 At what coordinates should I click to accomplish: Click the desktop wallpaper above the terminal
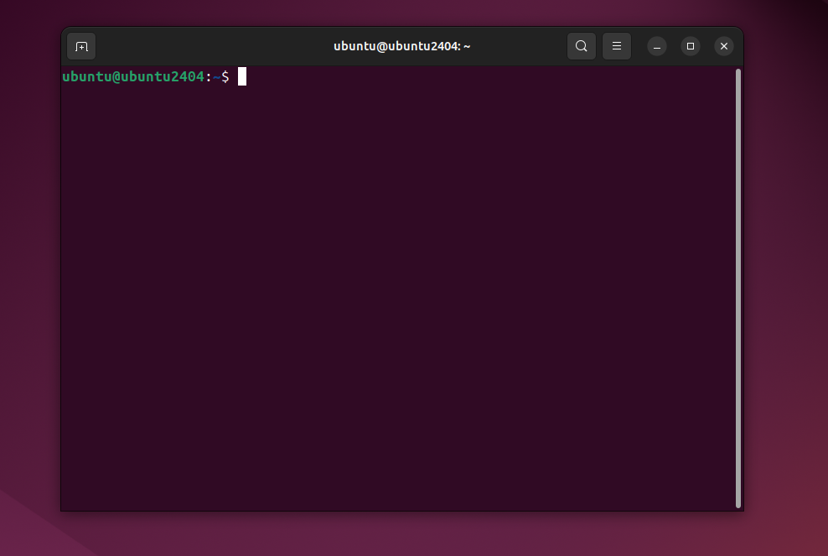[x=402, y=12]
